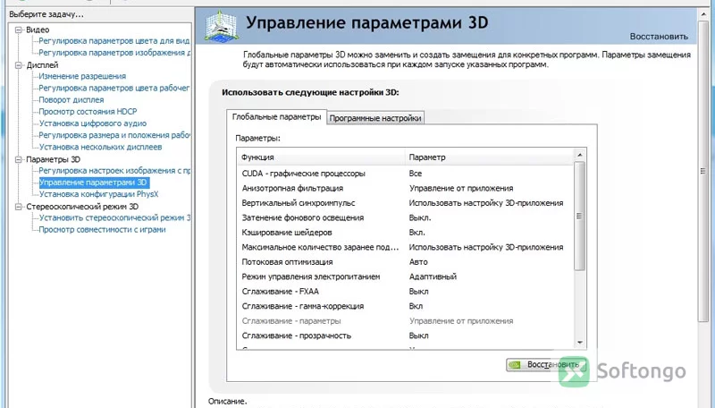This screenshot has height=408, width=715.
Task: Click the Softongo watermark logo icon
Action: (574, 372)
